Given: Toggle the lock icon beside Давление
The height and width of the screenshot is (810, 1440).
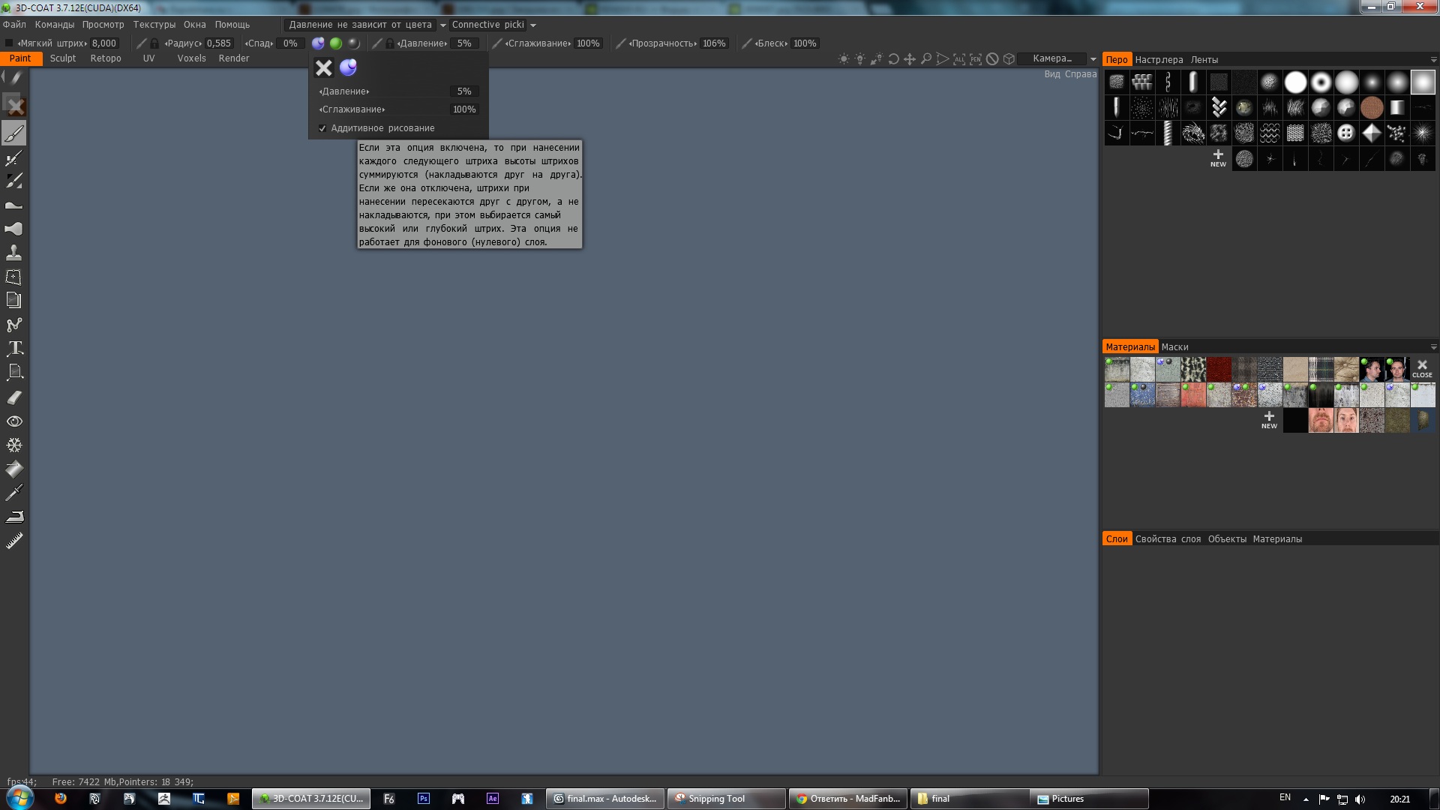Looking at the screenshot, I should (x=390, y=43).
